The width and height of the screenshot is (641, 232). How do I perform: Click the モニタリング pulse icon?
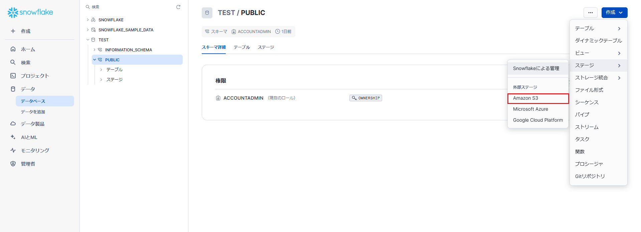[x=13, y=150]
